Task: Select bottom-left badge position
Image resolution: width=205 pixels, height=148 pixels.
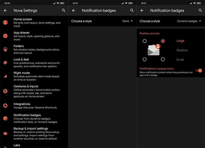Action: point(145,59)
